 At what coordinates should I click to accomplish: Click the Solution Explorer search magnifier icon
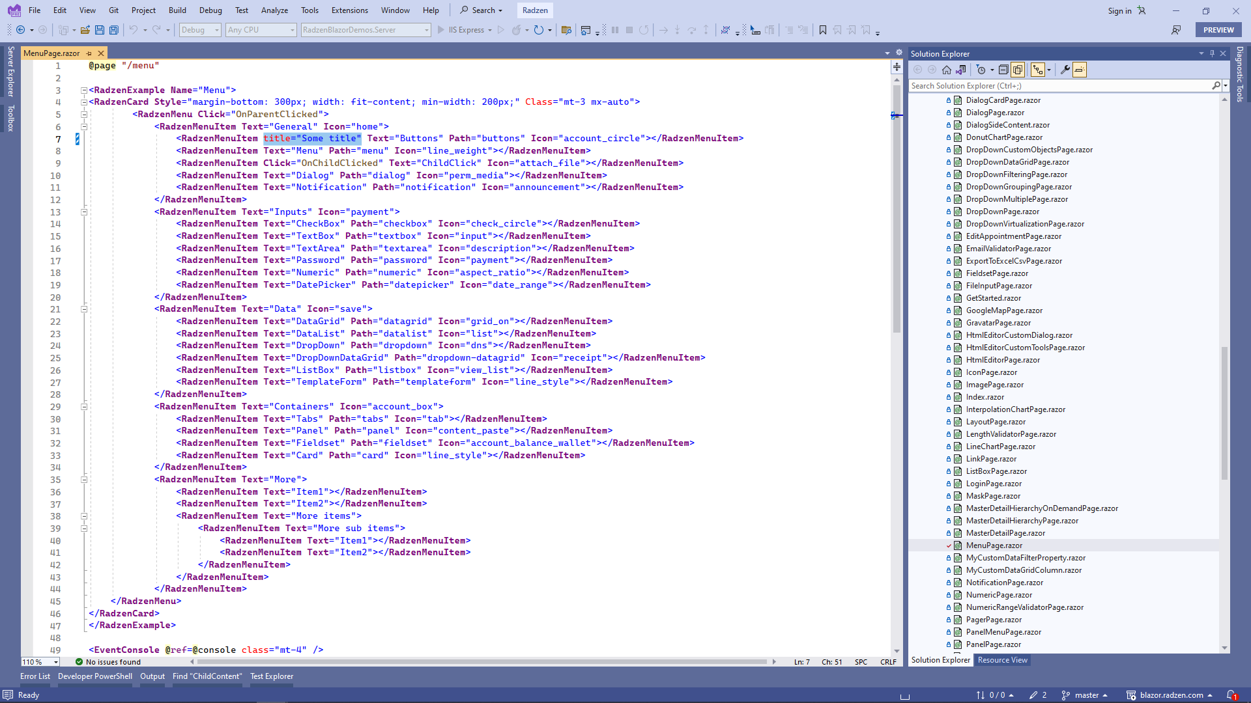click(1216, 86)
